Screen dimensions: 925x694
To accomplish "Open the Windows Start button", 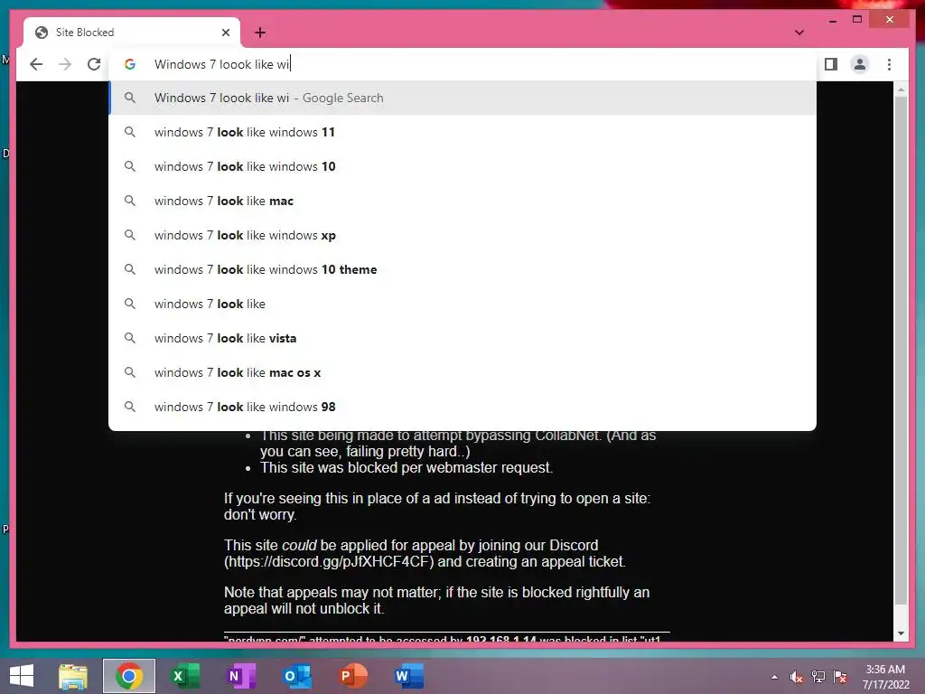I will point(22,676).
